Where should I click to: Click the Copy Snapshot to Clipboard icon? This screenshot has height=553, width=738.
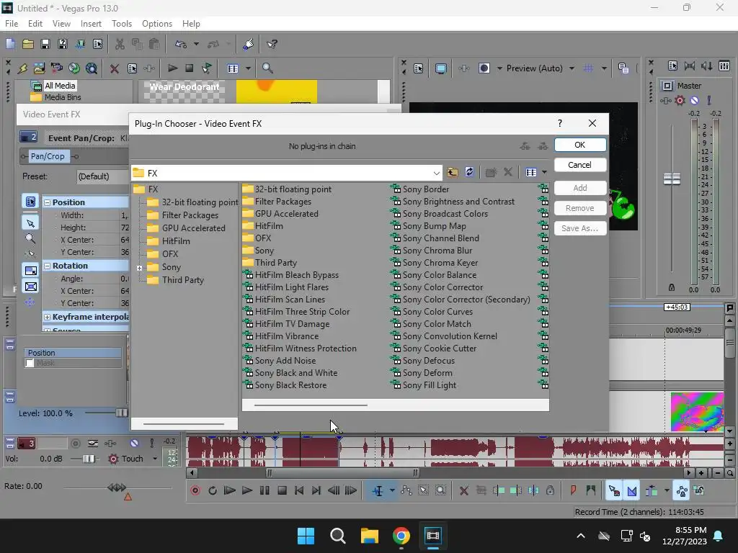623,68
